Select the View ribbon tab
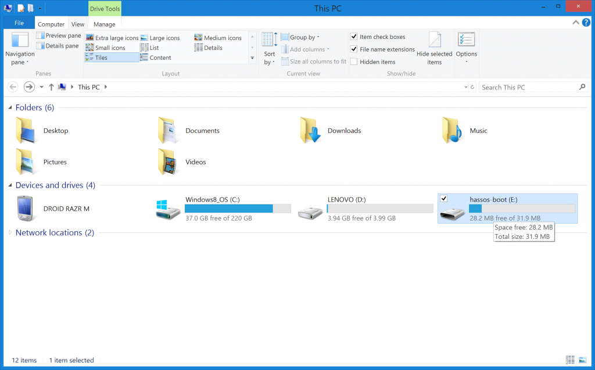 click(78, 24)
